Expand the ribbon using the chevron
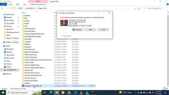Screen dimensions: 169x95 [165, 4]
